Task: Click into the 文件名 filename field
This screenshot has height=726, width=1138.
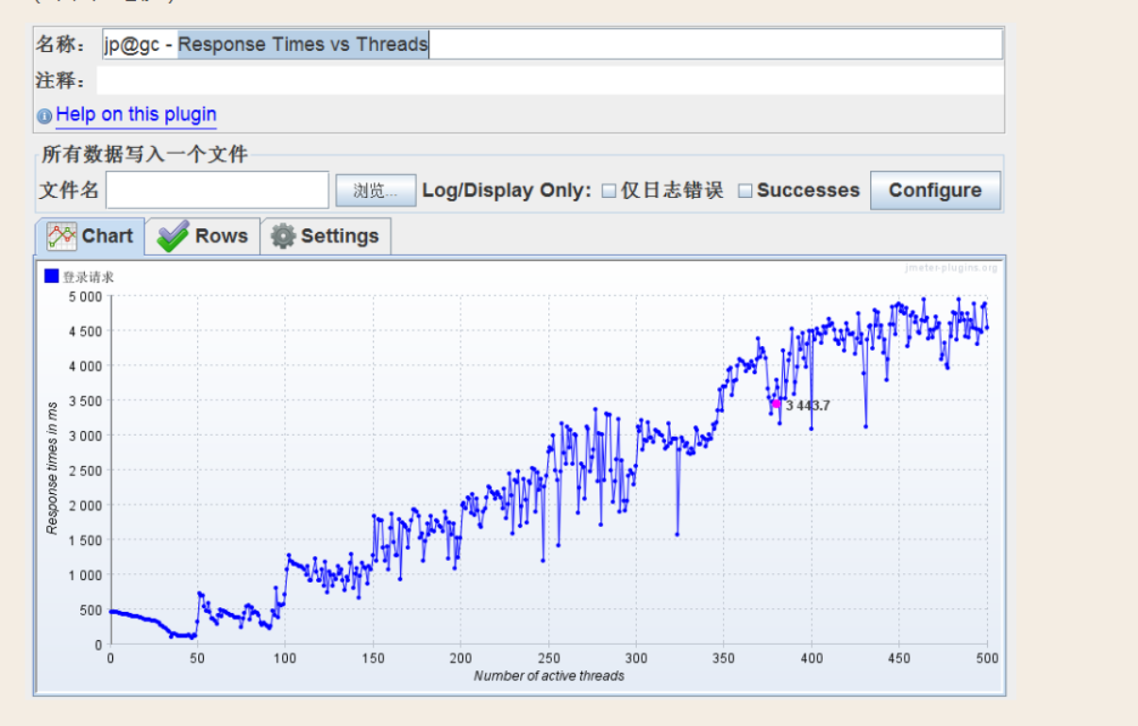Action: (217, 190)
